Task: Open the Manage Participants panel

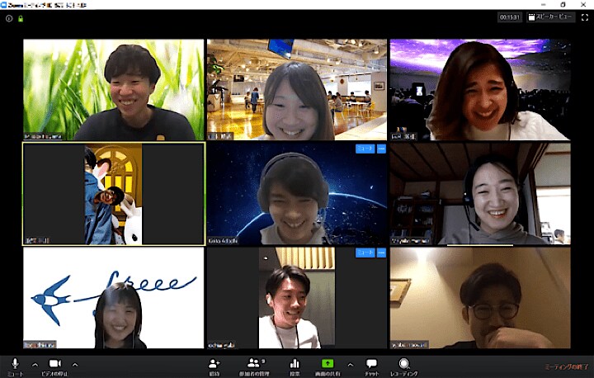Action: pyautogui.click(x=253, y=364)
